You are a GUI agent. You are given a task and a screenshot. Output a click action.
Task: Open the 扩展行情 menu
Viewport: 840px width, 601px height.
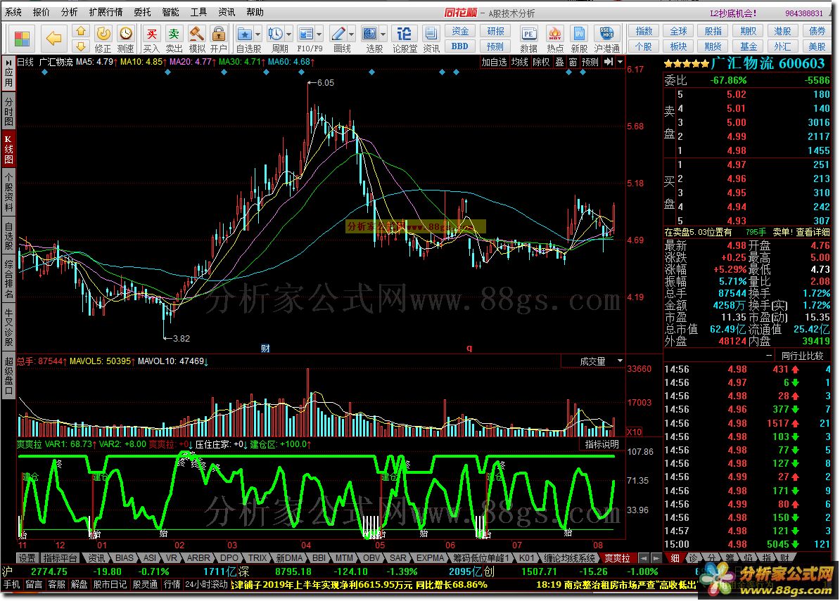point(106,12)
